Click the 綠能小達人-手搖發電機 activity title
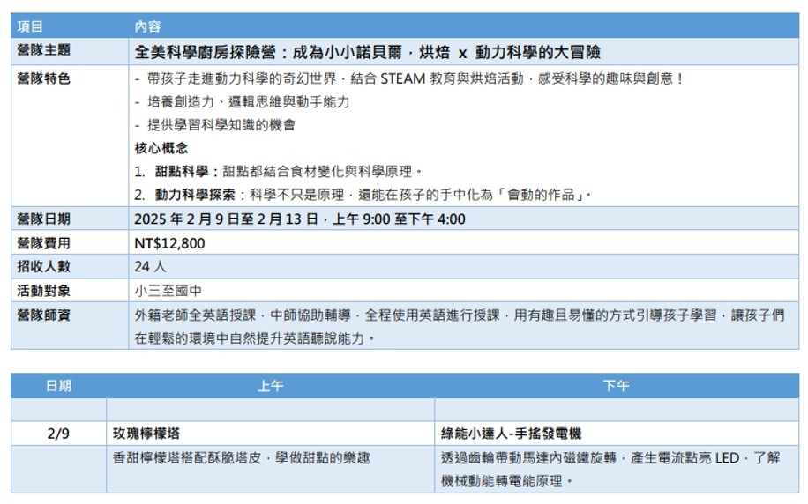Viewport: 808px width, 504px height. point(512,434)
